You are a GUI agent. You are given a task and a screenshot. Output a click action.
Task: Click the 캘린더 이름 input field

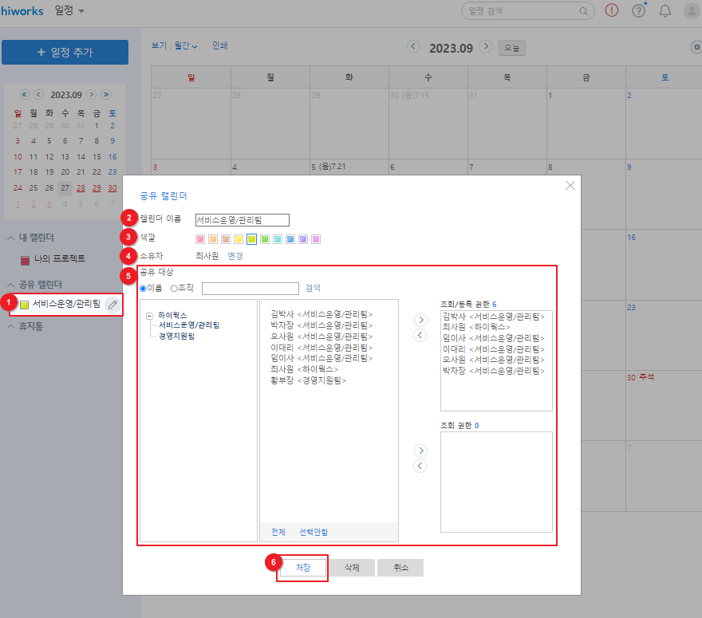point(243,220)
